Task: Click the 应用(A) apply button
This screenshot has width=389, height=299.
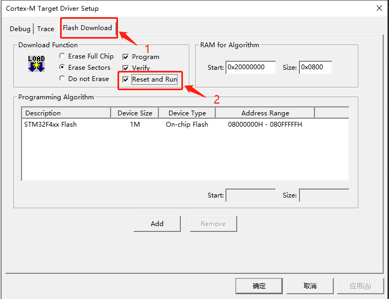Action: [361, 286]
